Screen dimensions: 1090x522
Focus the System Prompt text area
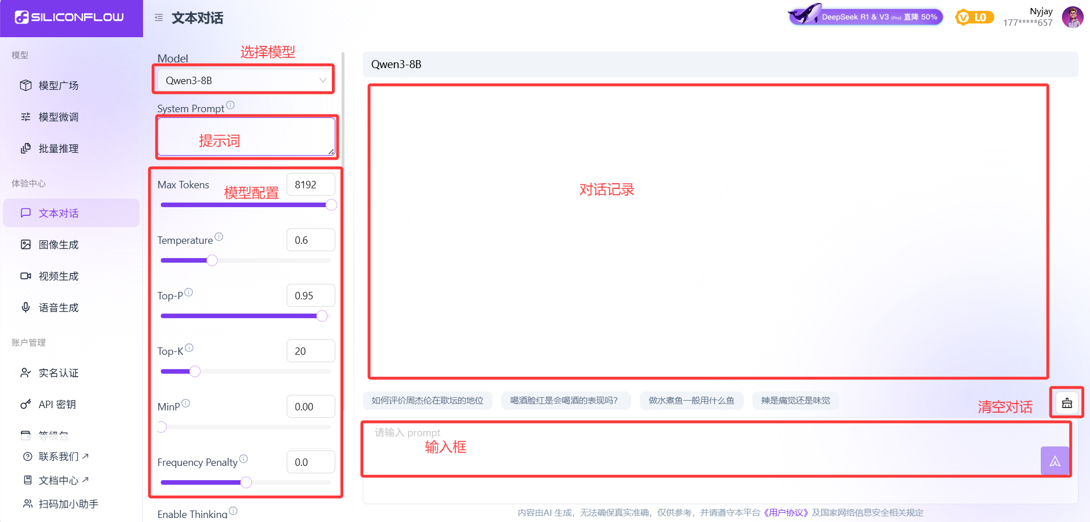pyautogui.click(x=247, y=137)
